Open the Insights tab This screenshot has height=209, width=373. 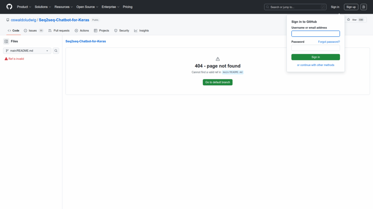tap(141, 30)
